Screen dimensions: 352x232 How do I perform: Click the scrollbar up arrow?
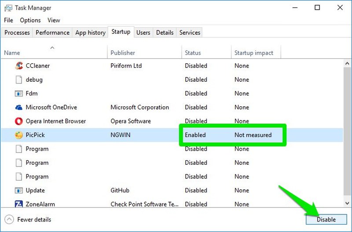tap(347, 63)
